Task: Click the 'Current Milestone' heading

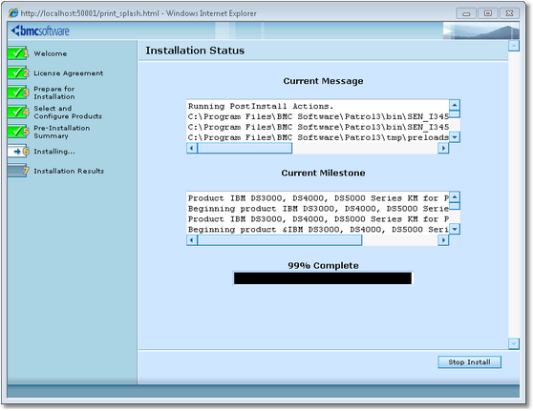Action: pyautogui.click(x=323, y=174)
